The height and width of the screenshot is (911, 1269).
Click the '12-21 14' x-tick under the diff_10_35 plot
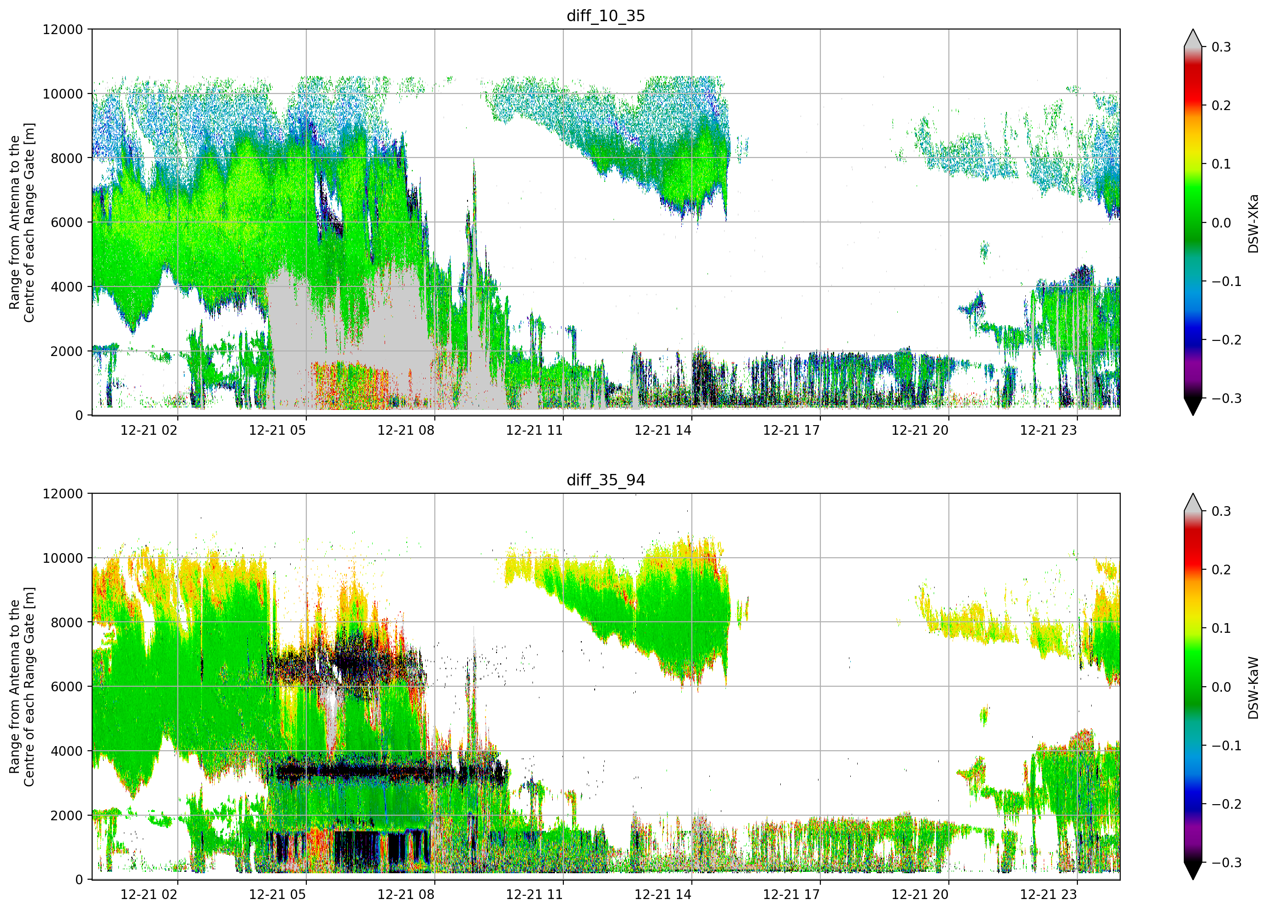tap(663, 430)
